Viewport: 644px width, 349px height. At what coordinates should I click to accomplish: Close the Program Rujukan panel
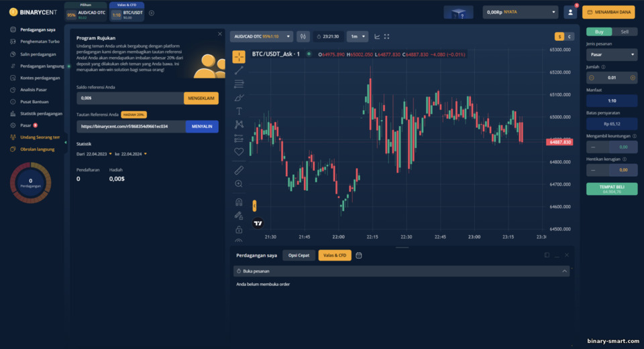coord(220,34)
